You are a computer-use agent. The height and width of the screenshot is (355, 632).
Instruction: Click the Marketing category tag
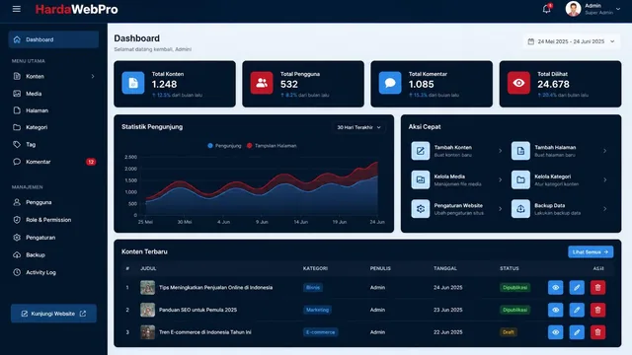pos(317,310)
